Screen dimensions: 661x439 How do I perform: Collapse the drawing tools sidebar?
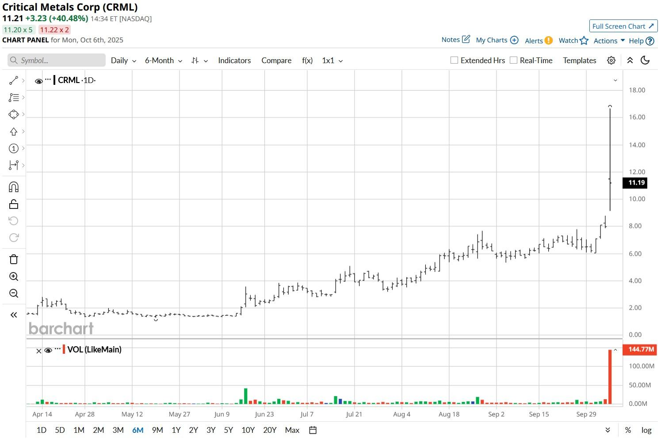[14, 315]
